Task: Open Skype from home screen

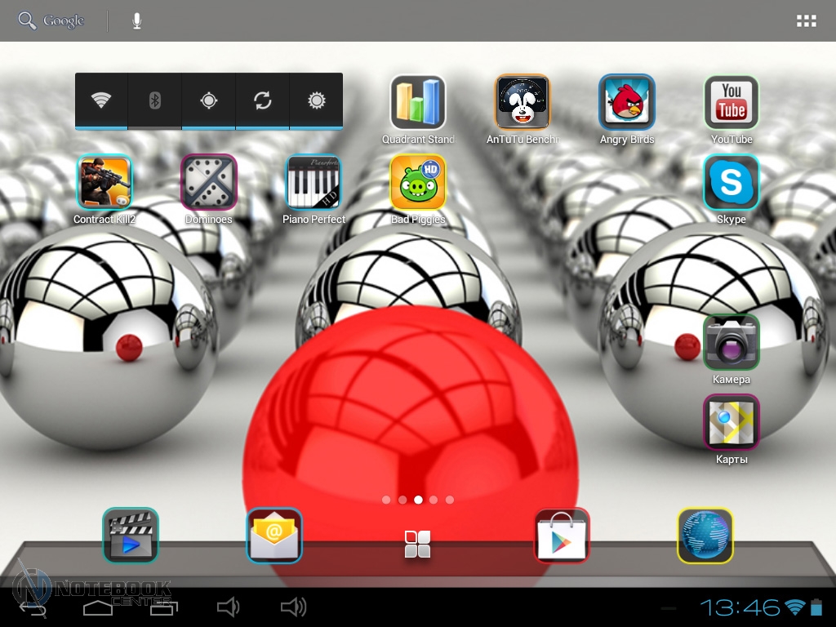Action: coord(731,183)
